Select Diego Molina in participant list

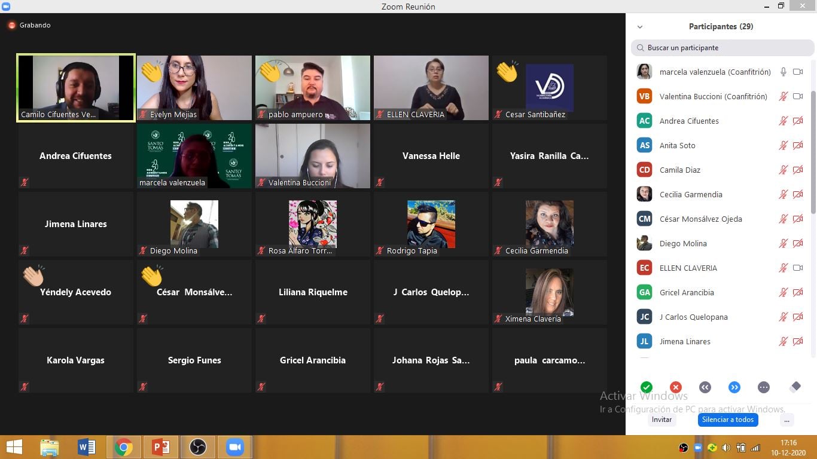coord(683,243)
